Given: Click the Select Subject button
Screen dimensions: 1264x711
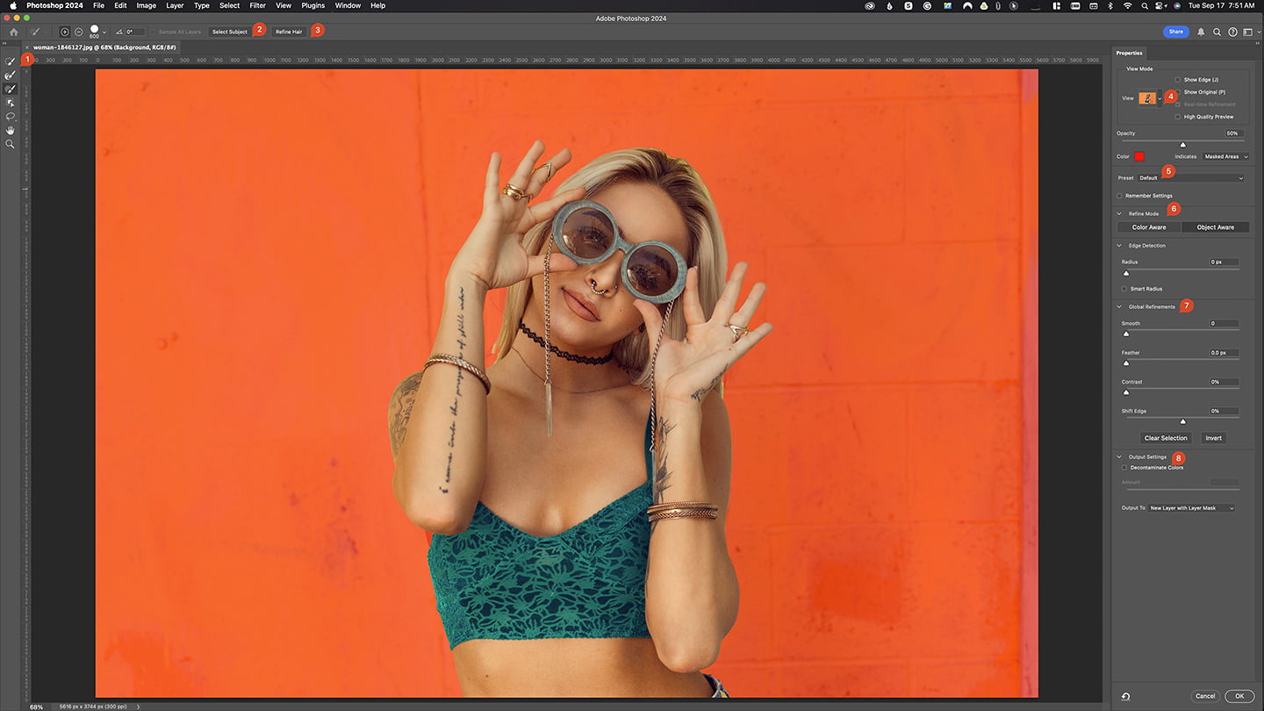Looking at the screenshot, I should pyautogui.click(x=230, y=32).
